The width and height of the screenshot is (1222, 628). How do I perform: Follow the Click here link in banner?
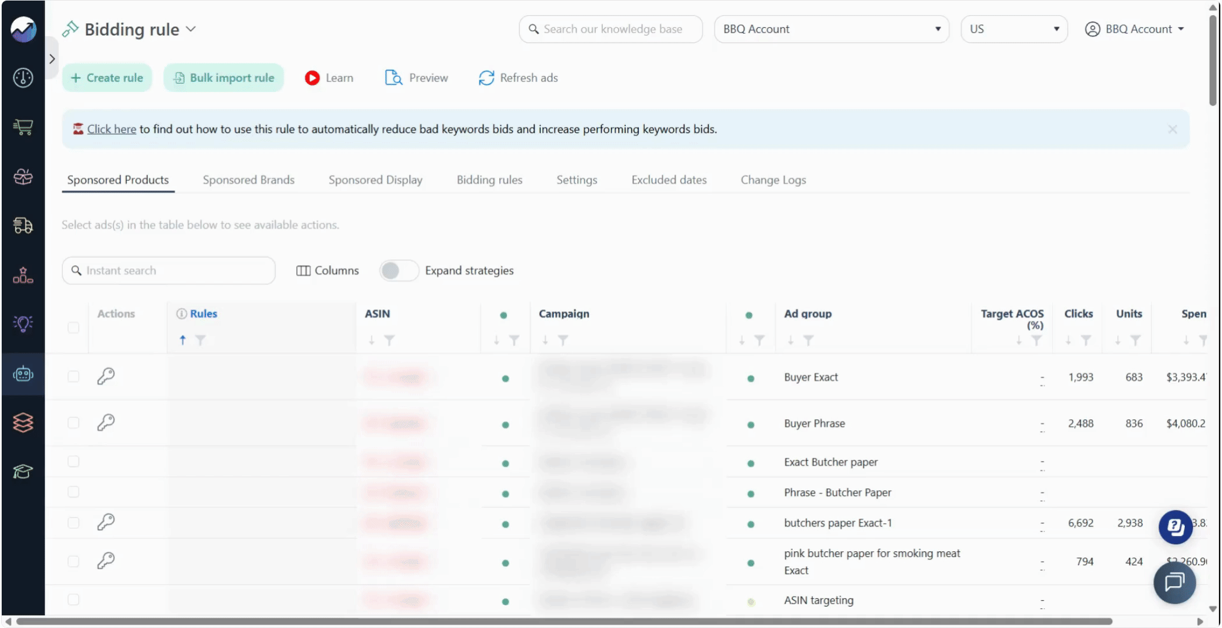point(112,129)
